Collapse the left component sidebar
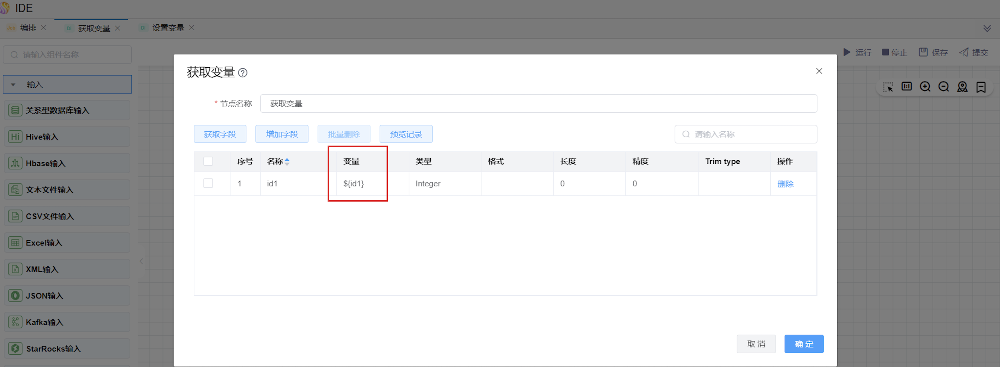The height and width of the screenshot is (367, 1000). [141, 261]
